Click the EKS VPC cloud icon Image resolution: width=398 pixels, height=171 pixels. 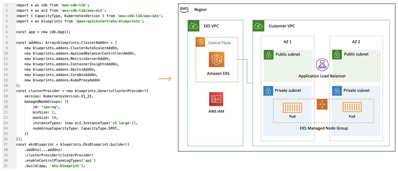(x=193, y=26)
